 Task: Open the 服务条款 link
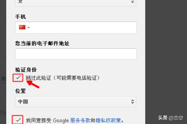point(80,121)
